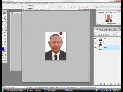Image resolution: width=123 pixels, height=92 pixels.
Task: Click Navigator zoom in icon
Action: 118,24
